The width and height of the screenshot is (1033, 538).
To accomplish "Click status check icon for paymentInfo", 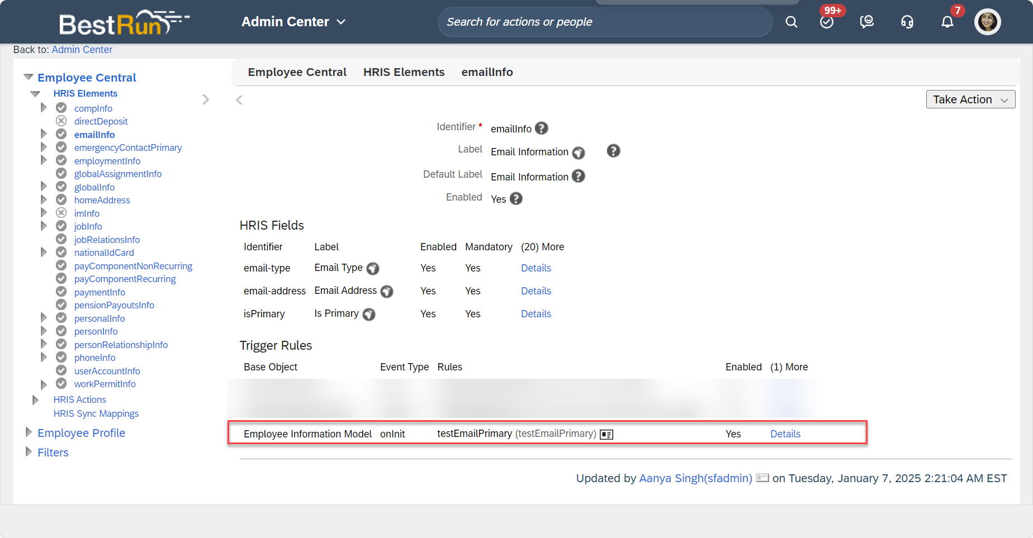I will (61, 292).
